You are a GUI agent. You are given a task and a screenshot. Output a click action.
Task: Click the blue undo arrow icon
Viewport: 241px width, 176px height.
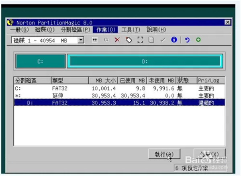[x=187, y=40]
